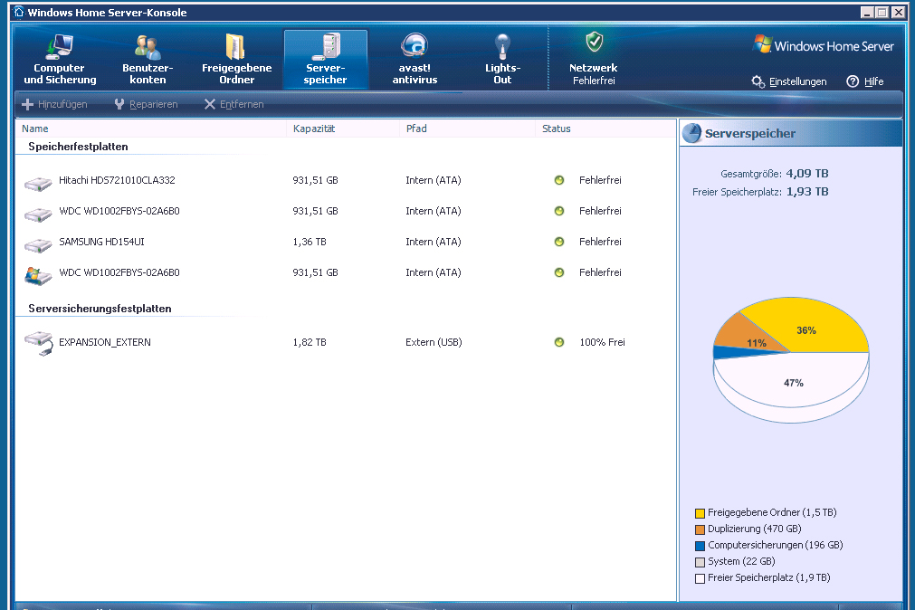The image size is (915, 610).
Task: Select system drive icon with Windows flag
Action: (x=38, y=275)
